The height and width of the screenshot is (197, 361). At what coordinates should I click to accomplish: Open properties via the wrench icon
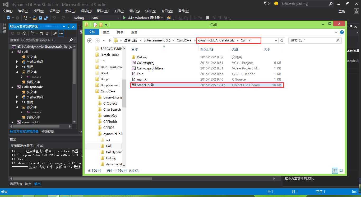coord(55,33)
